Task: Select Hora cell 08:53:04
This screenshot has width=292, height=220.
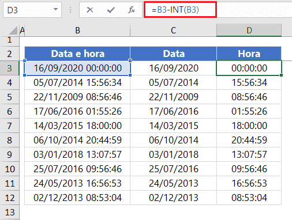Action: (x=249, y=198)
